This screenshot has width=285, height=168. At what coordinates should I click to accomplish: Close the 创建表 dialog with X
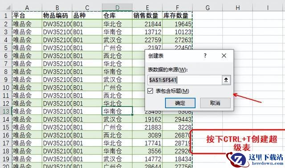(224, 56)
